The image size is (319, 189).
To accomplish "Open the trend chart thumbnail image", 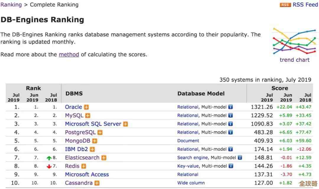I will [x=294, y=41].
